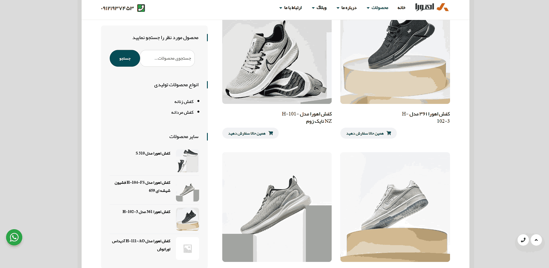Open وبلاگ menu
549x268 pixels.
pyautogui.click(x=322, y=8)
